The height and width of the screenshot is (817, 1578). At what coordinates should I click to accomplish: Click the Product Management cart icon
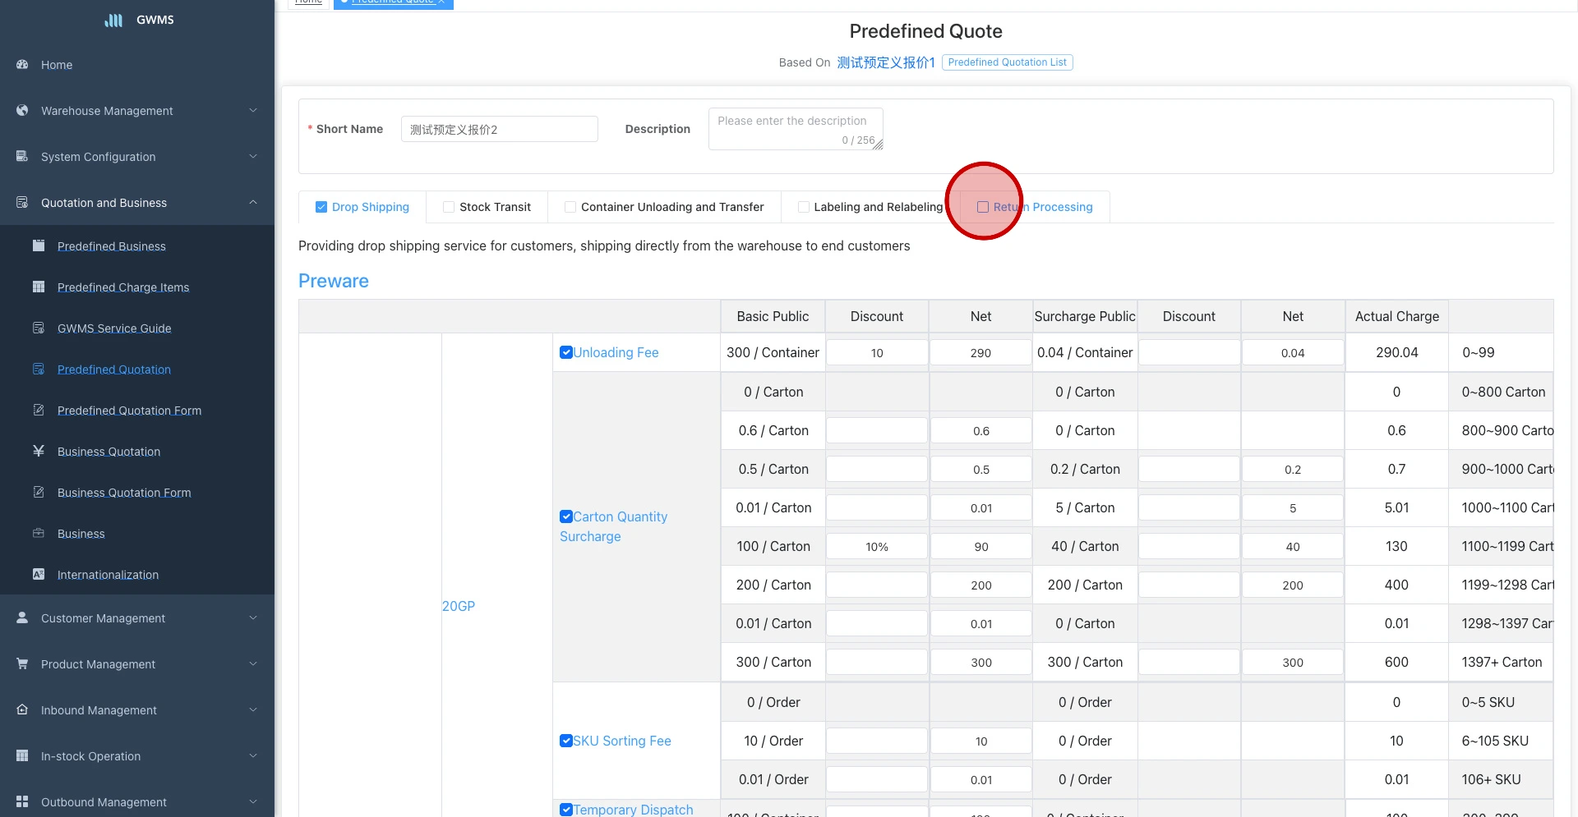pos(22,663)
